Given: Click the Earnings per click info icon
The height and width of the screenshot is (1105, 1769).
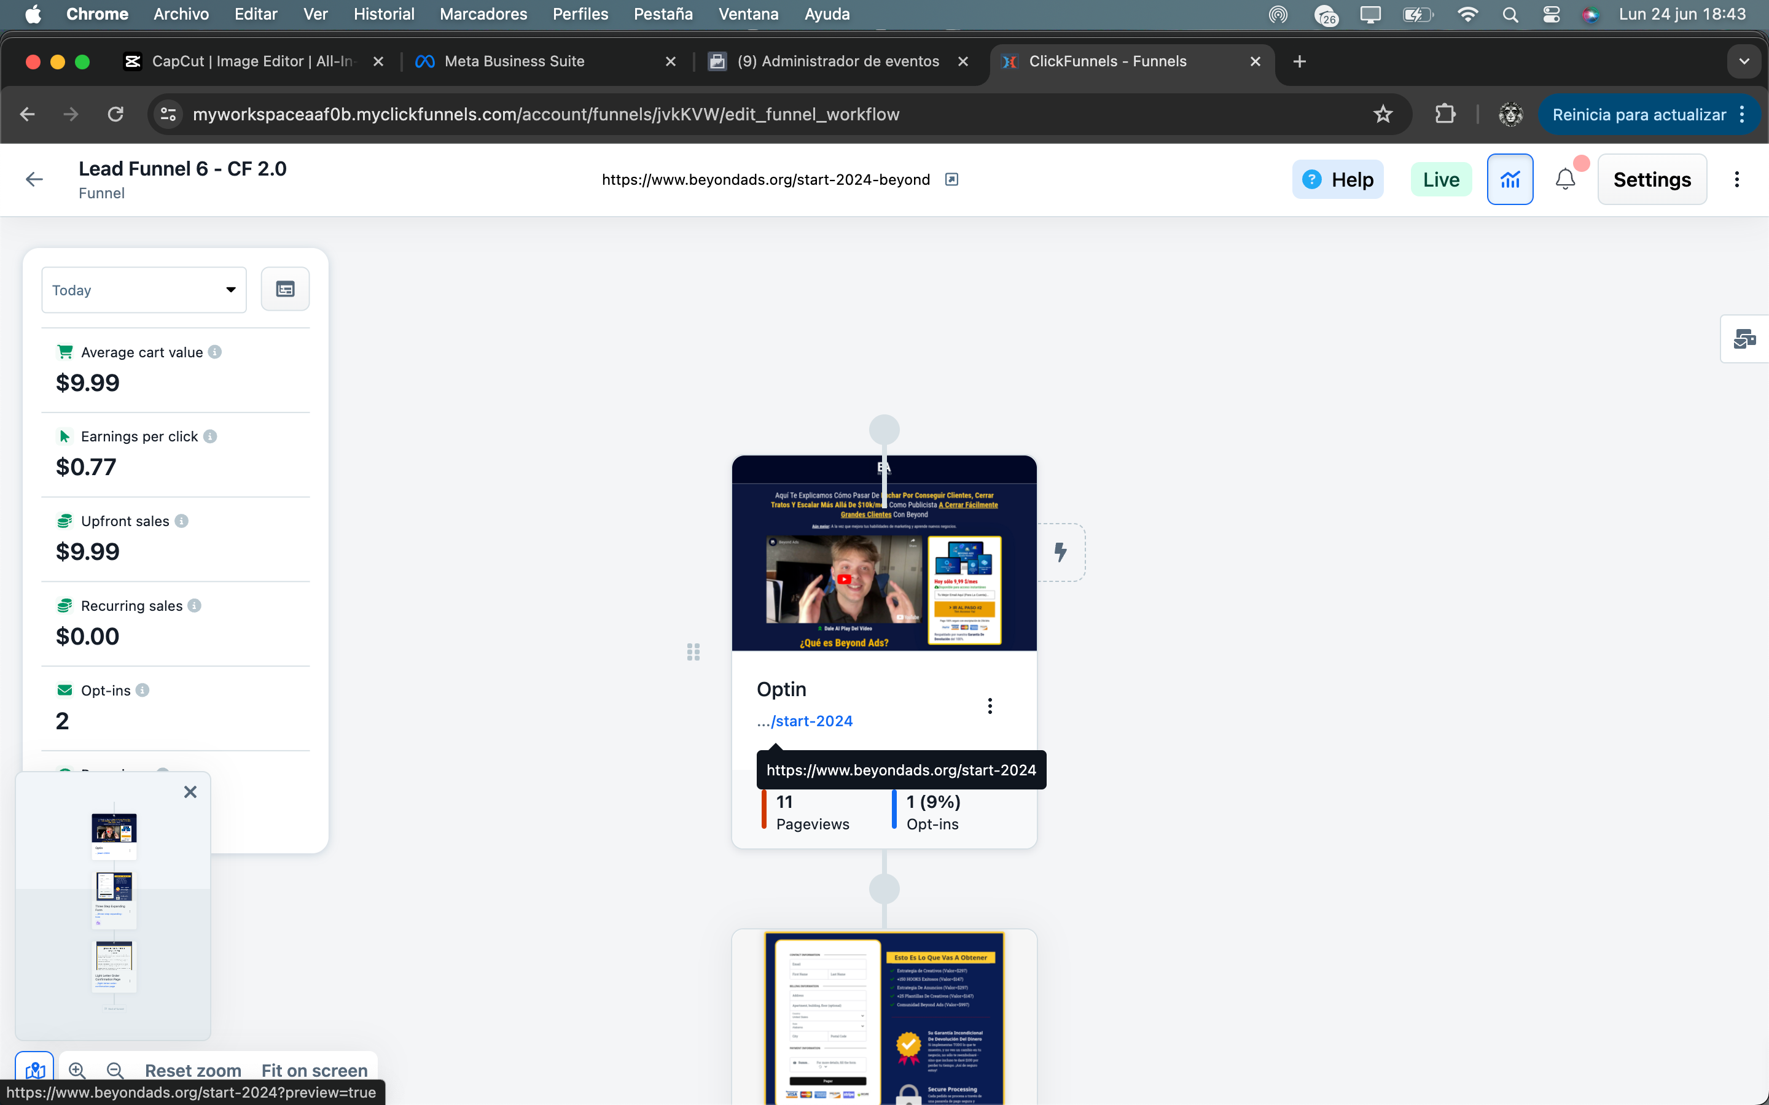Looking at the screenshot, I should 211,436.
